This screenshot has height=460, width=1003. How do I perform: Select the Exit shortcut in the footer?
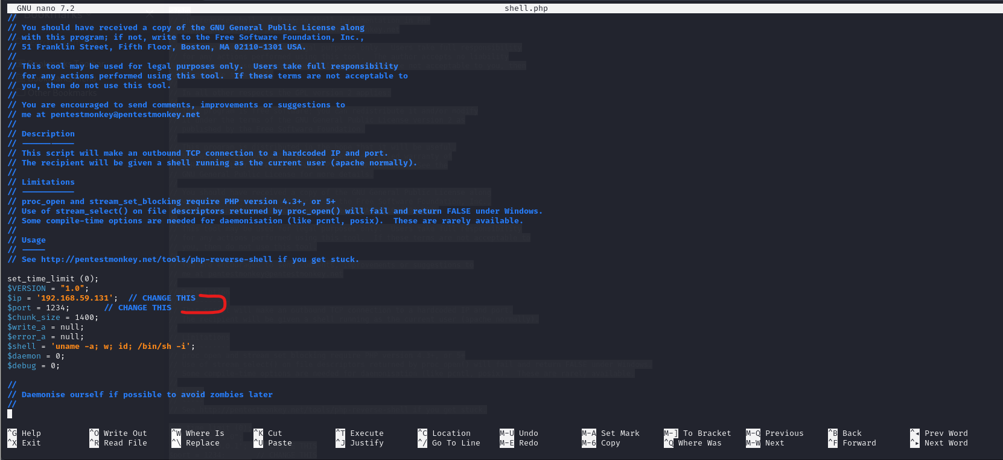coord(24,443)
